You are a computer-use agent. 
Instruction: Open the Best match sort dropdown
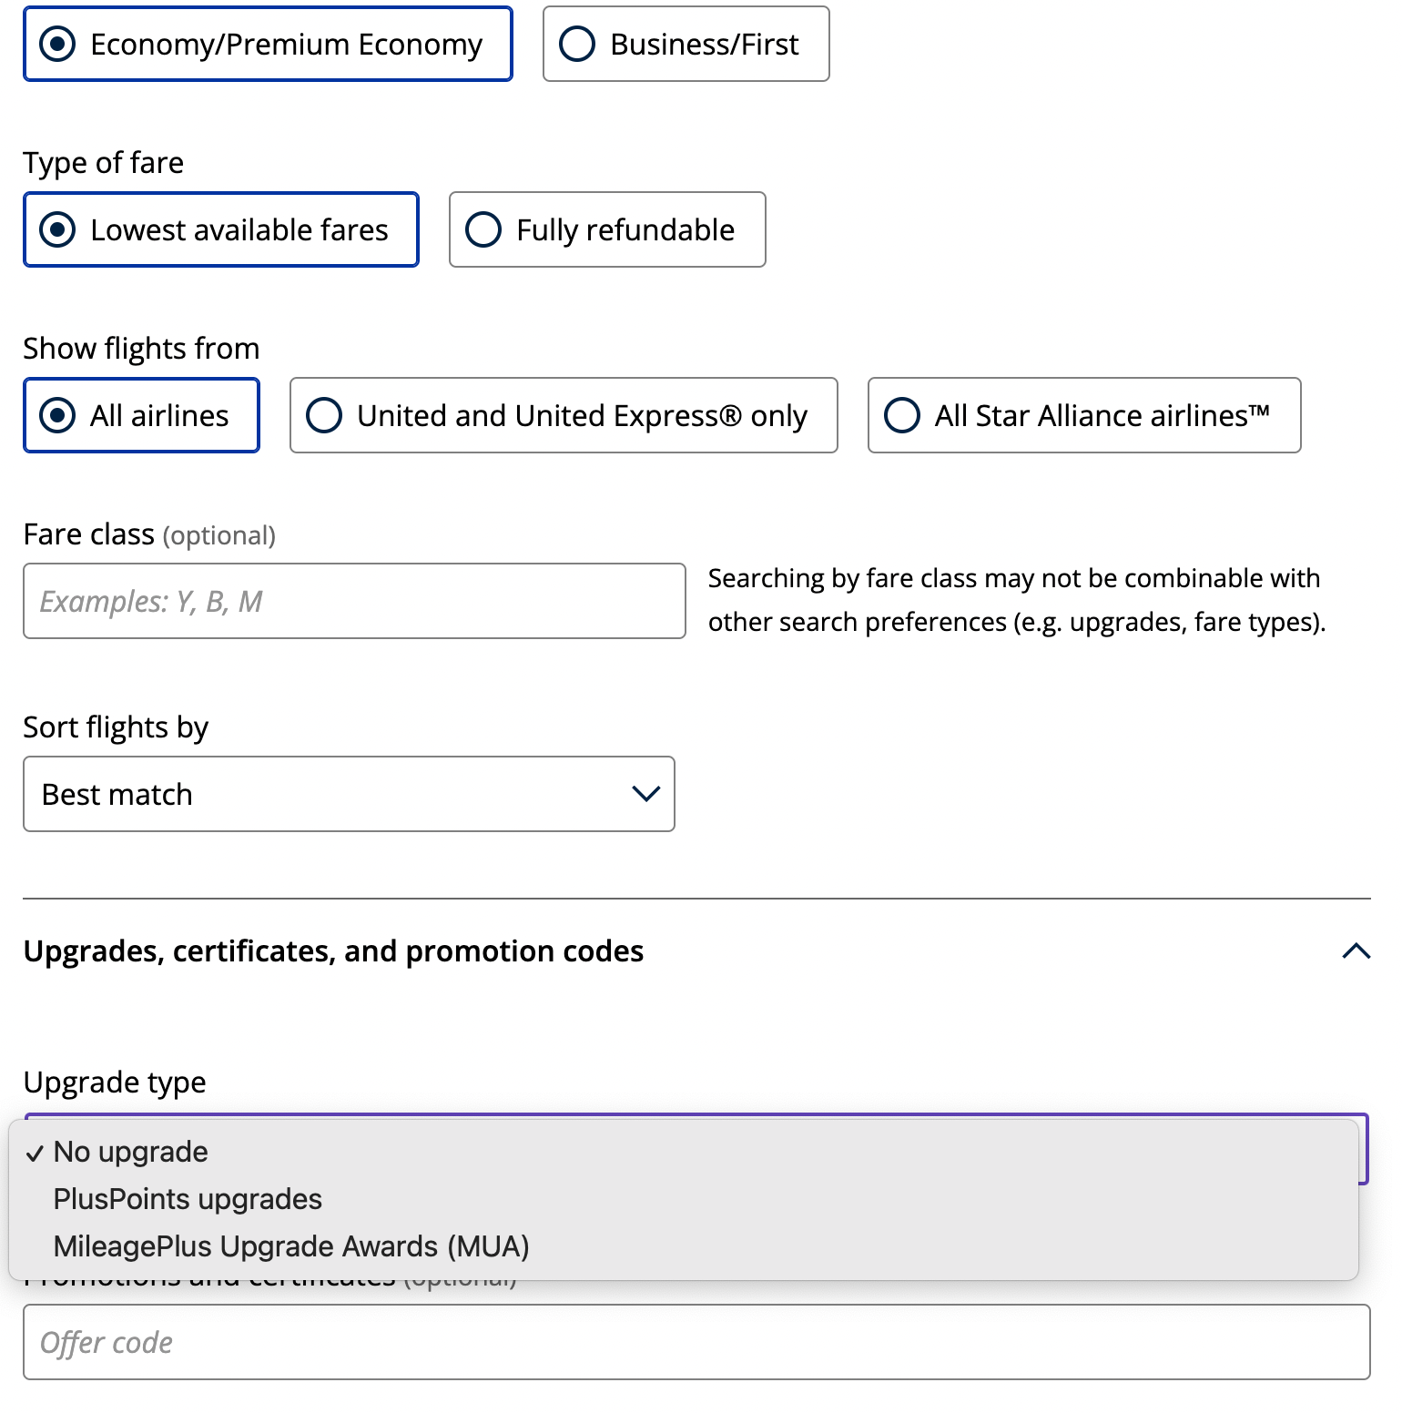coord(349,794)
